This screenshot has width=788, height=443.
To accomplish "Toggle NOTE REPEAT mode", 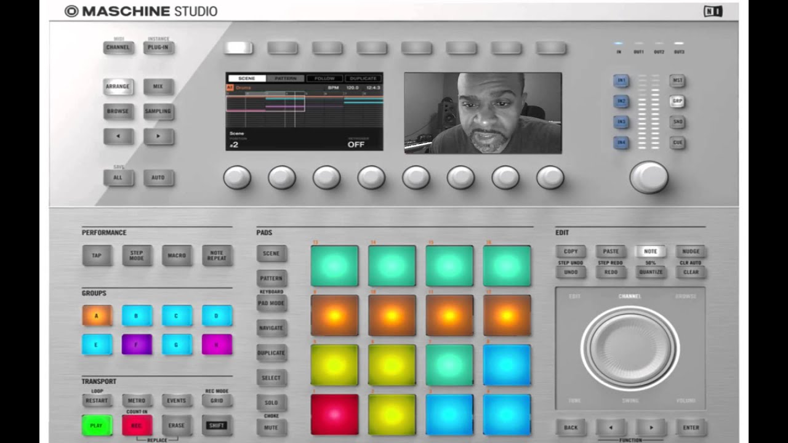I will [217, 255].
